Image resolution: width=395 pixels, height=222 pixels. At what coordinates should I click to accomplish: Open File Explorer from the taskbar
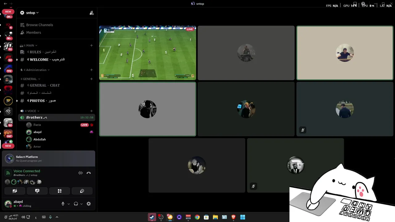(x=215, y=217)
